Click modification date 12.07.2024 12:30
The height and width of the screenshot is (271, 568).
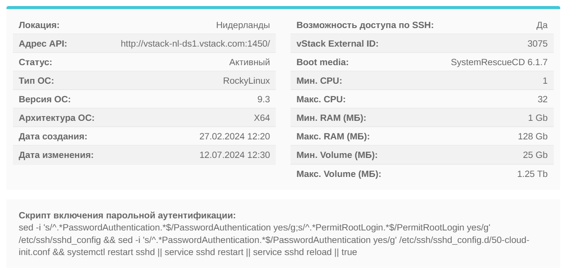coord(235,155)
